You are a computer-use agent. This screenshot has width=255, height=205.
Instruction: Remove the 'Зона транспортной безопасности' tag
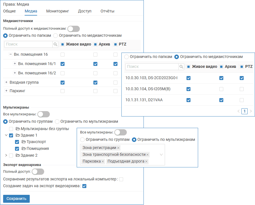tap(147, 155)
